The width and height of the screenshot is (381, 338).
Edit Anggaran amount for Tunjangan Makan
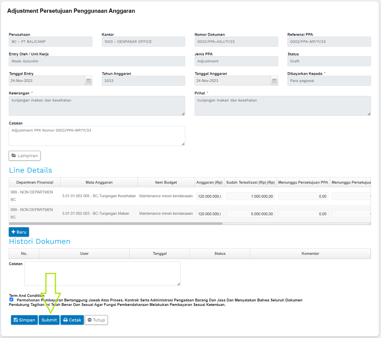pos(209,214)
